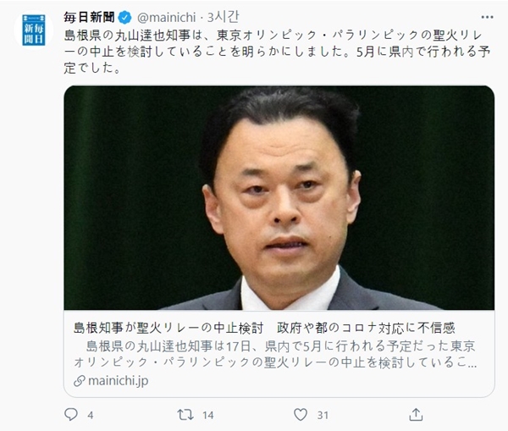The height and width of the screenshot is (431, 508).
Task: Click the link chain icon beside mainichi.jp
Action: (x=79, y=381)
